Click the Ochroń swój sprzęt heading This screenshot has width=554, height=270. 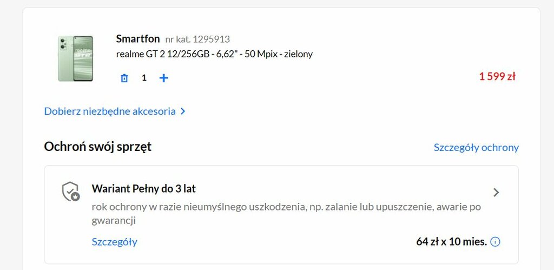pos(98,147)
